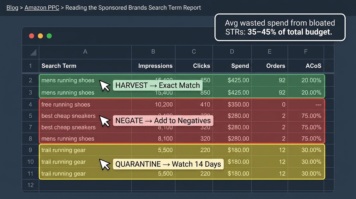Click the red close window dot
The image size is (356, 199).
pos(32,36)
